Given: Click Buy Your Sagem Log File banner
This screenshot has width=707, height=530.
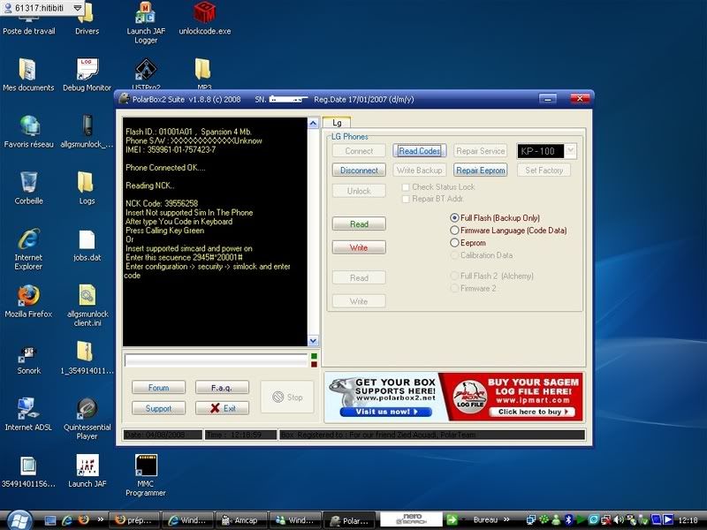Looking at the screenshot, I should point(512,397).
